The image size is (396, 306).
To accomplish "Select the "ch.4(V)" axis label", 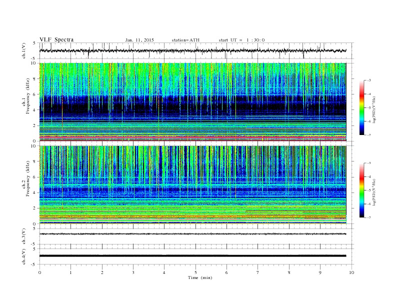I will (23, 256).
